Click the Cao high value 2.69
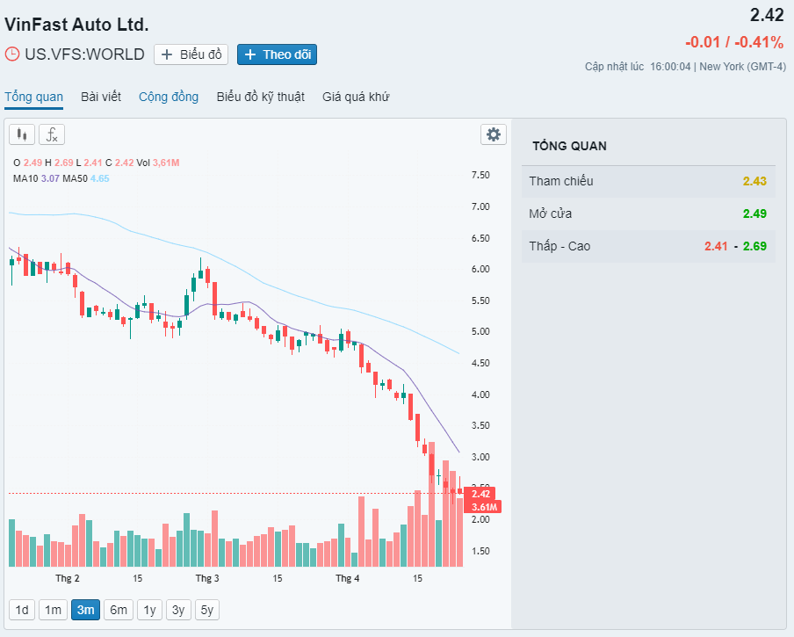 [x=754, y=246]
